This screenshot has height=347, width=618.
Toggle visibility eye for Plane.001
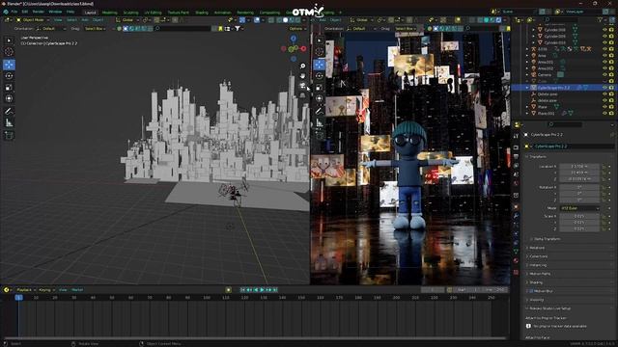[605, 114]
